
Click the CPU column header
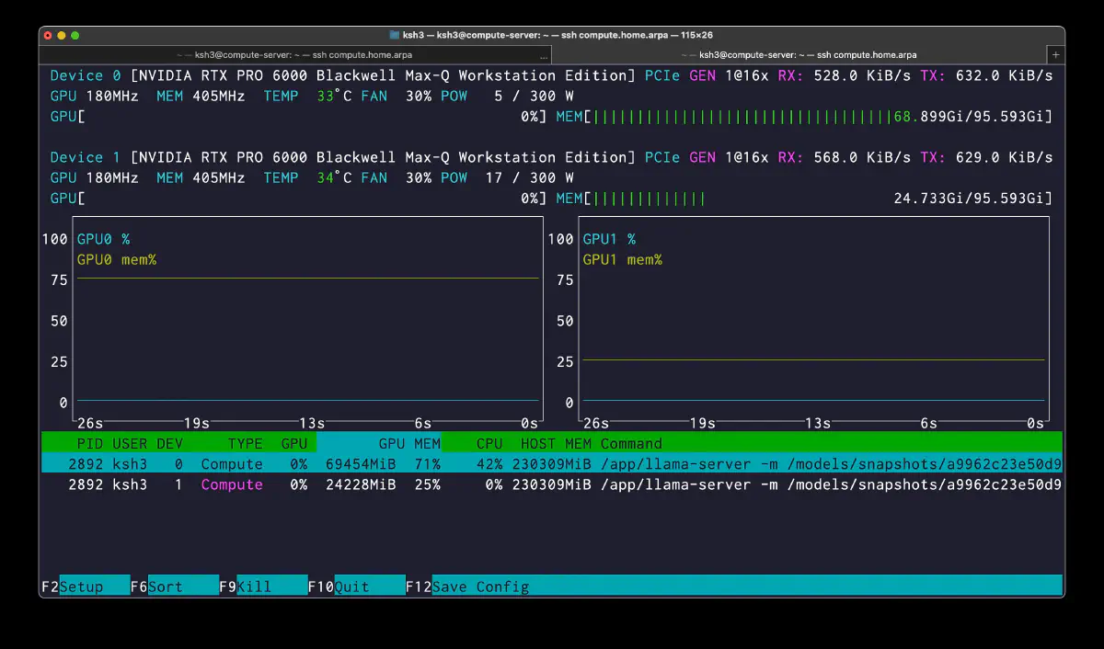click(489, 443)
